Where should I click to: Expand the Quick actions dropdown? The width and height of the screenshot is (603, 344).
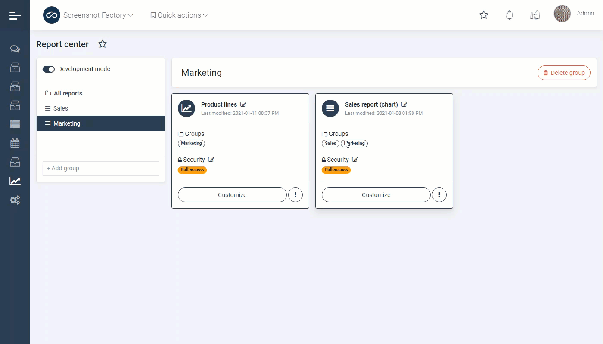179,15
